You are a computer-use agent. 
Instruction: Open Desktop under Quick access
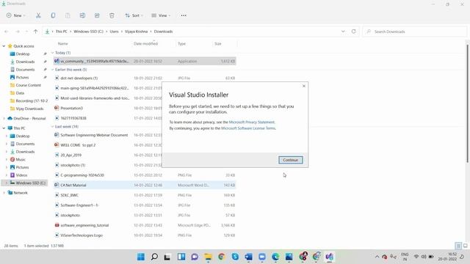click(x=23, y=54)
